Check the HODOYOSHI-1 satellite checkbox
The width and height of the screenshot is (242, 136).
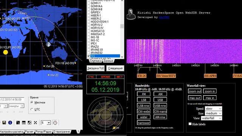click(88, 22)
